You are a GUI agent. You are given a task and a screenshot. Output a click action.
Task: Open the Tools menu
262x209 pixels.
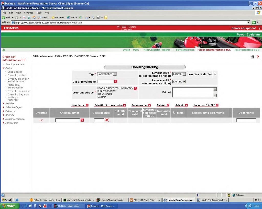point(39,13)
